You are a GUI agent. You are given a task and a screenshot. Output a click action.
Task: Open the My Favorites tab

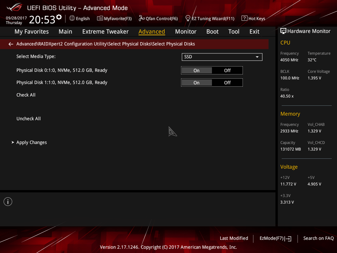click(32, 32)
